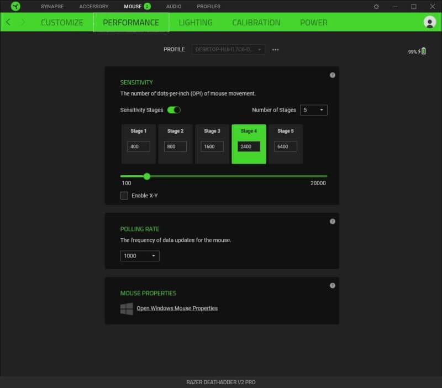Expand the Profile selection dropdown

click(x=229, y=50)
